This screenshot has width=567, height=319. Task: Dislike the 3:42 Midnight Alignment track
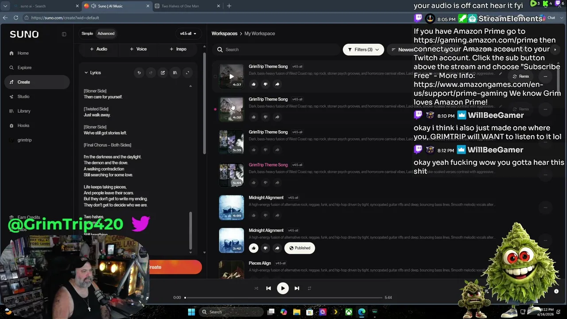click(x=265, y=248)
